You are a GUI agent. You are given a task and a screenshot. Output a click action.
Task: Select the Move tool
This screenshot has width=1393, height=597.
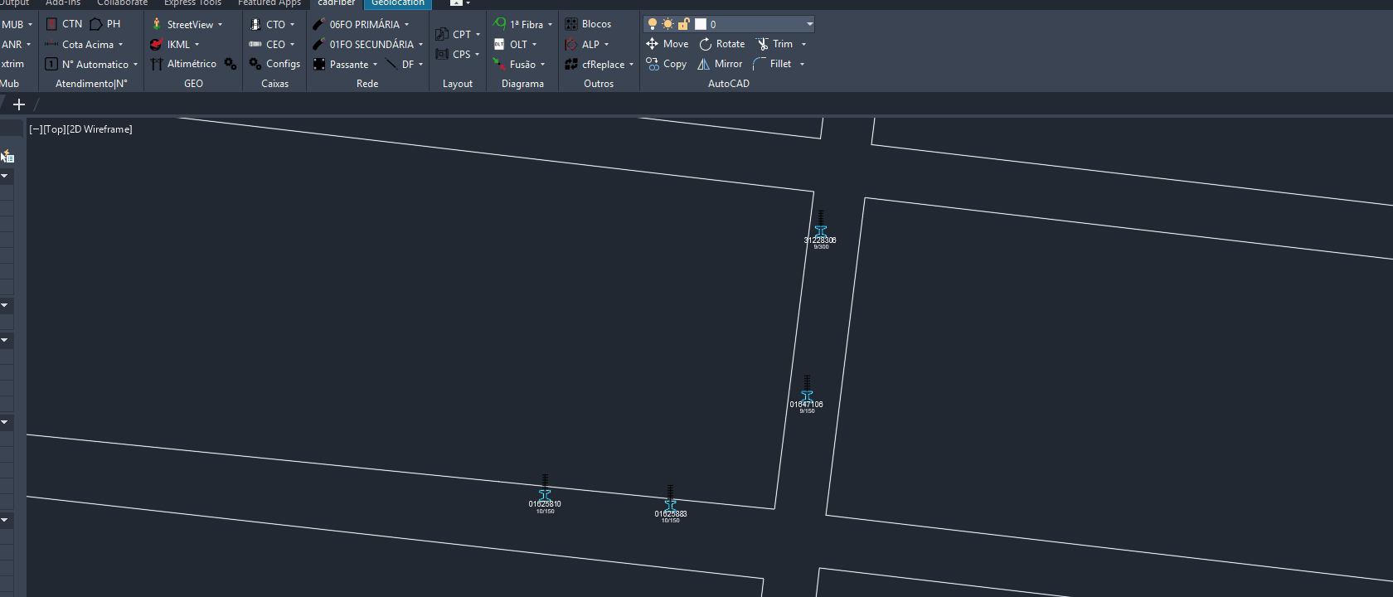coord(653,44)
